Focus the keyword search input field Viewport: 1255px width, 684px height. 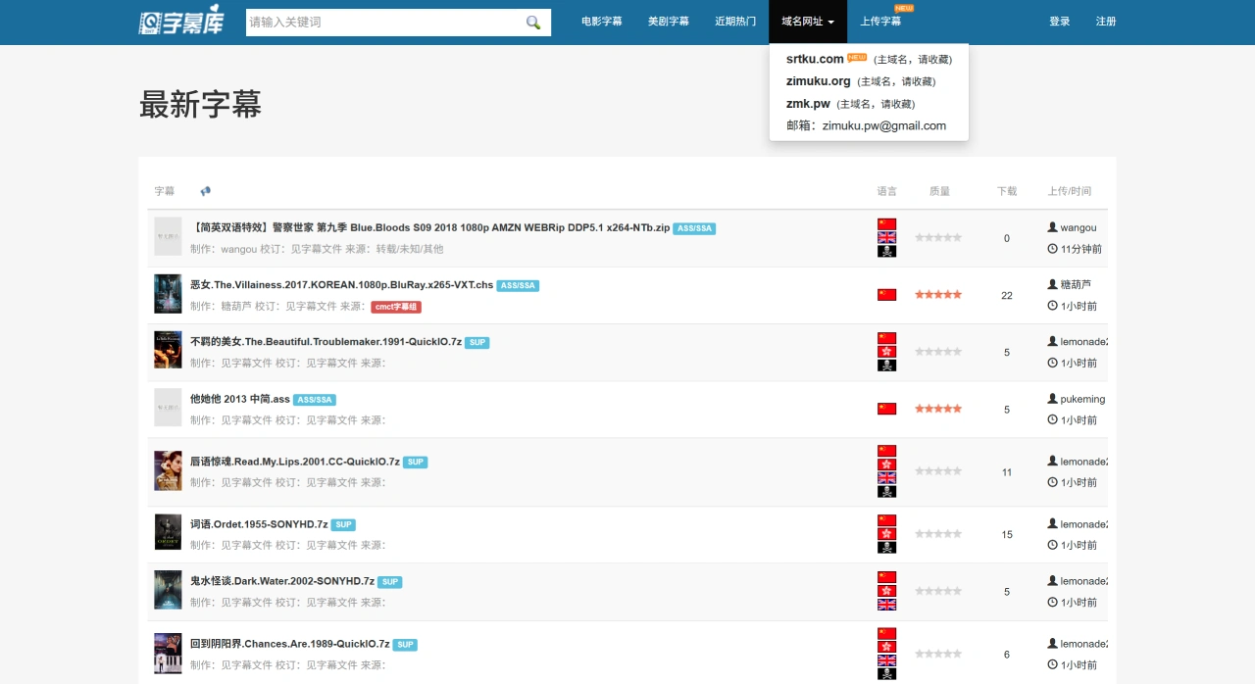pyautogui.click(x=384, y=23)
